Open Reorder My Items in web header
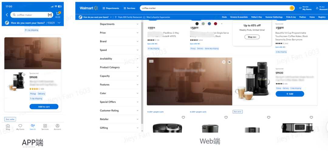 [306, 8]
